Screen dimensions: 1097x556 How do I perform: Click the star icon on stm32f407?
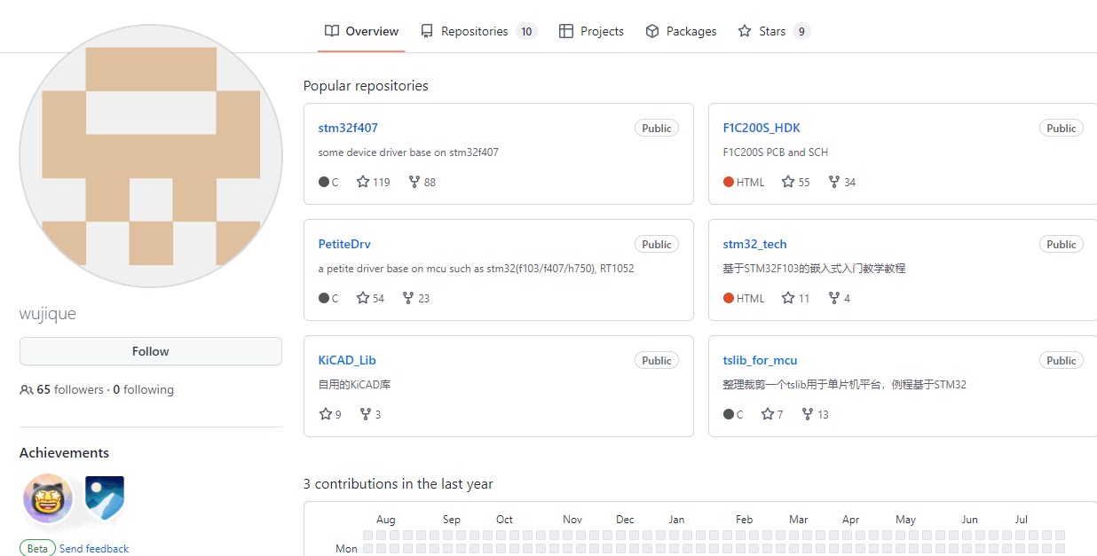[363, 182]
